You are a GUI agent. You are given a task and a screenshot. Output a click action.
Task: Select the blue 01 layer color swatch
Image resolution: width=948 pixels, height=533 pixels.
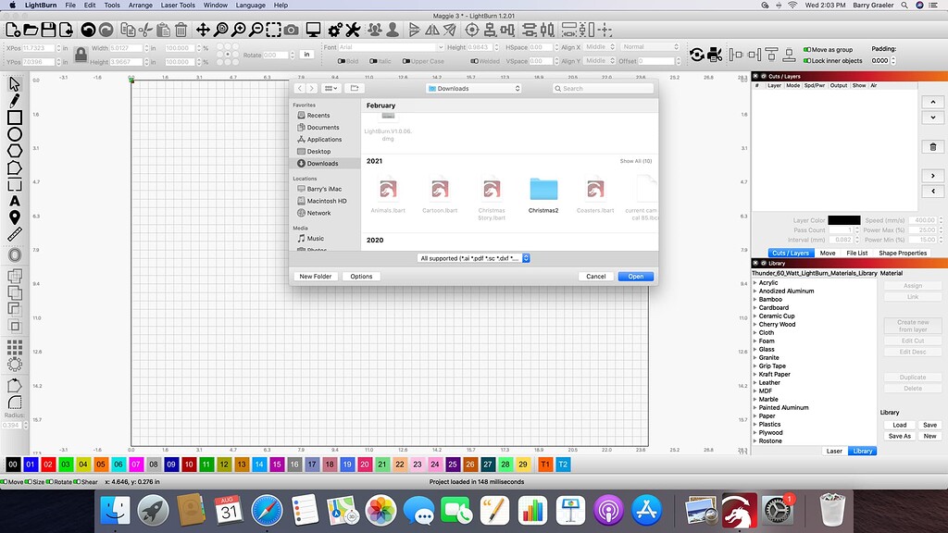pos(31,465)
